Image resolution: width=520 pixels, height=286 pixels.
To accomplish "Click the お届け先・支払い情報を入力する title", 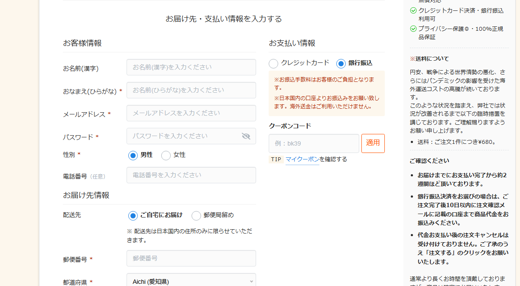I will pyautogui.click(x=224, y=19).
